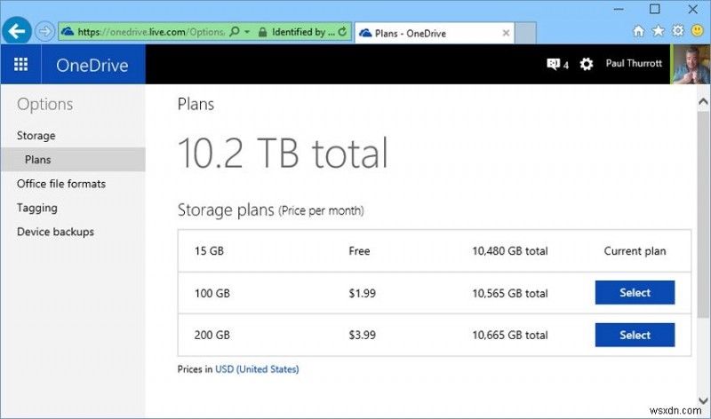Click the '$3.99' price cell
Screen dimensions: 711x419
point(362,336)
